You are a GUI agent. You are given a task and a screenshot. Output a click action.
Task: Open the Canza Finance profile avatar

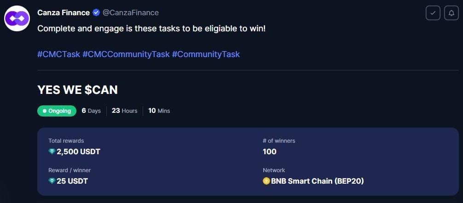coord(17,18)
